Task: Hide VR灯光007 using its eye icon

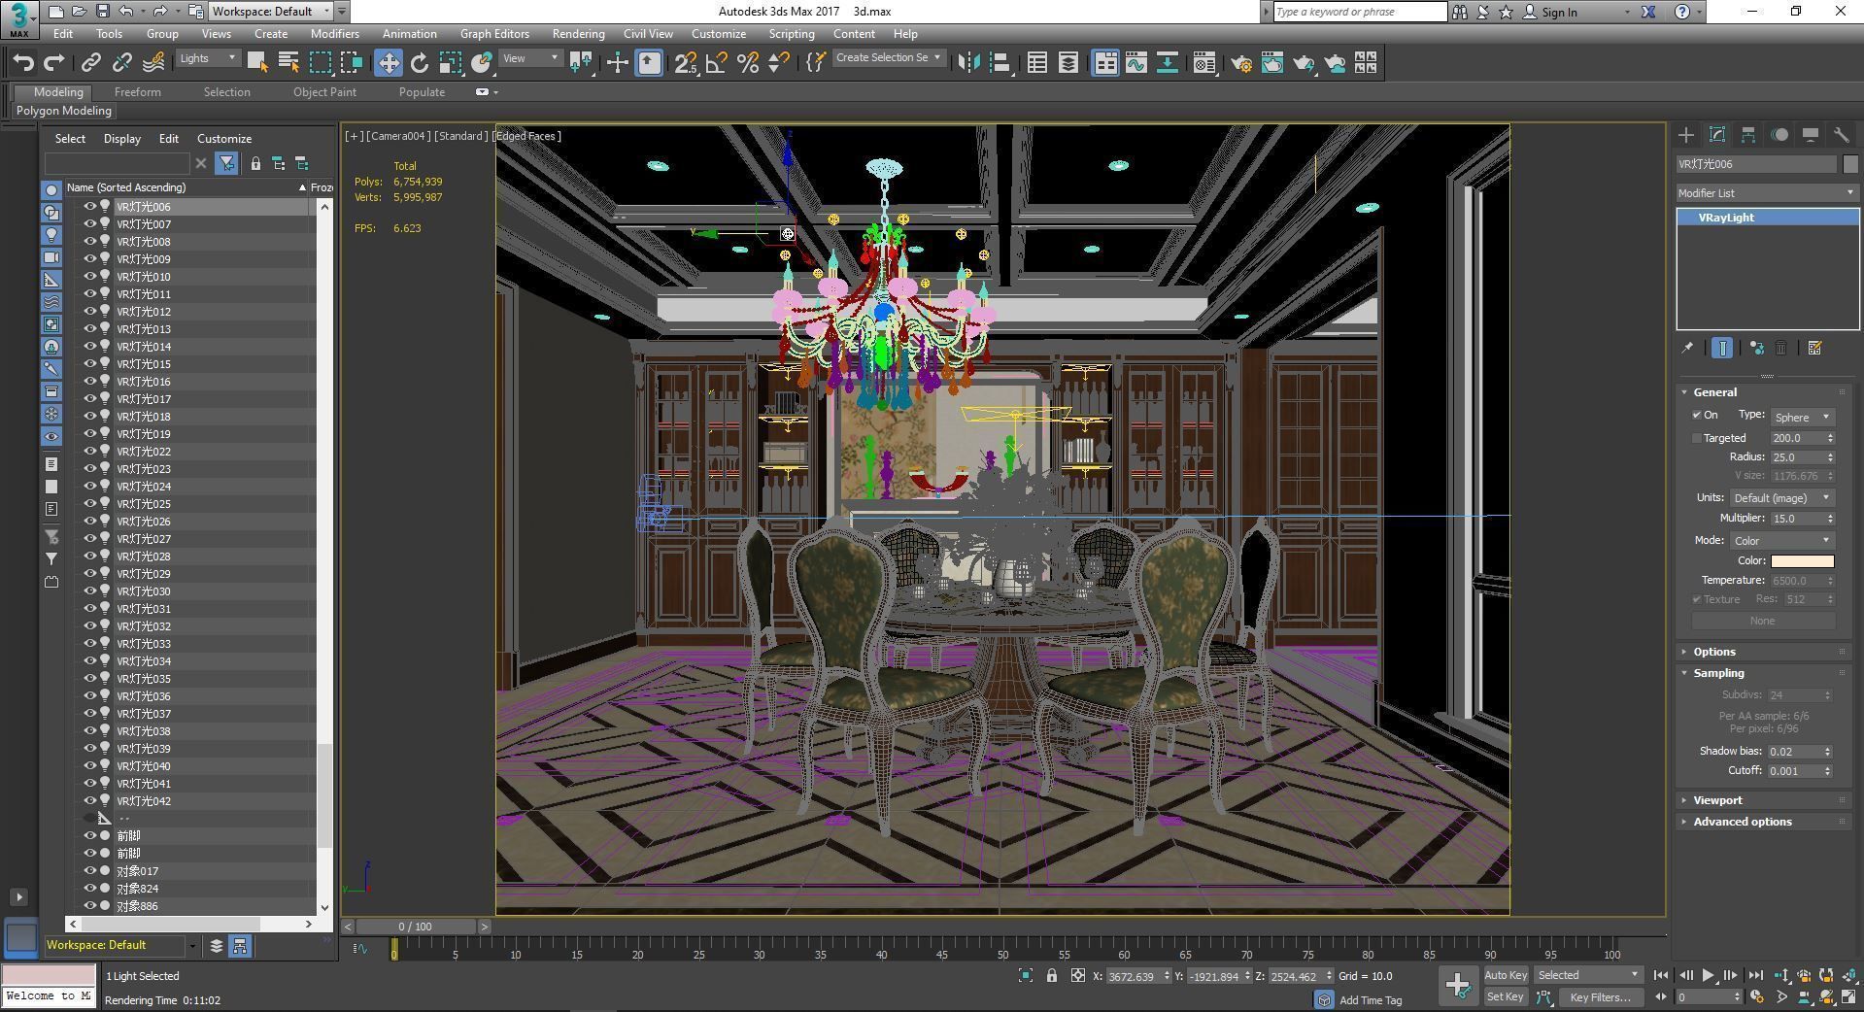Action: coord(90,224)
